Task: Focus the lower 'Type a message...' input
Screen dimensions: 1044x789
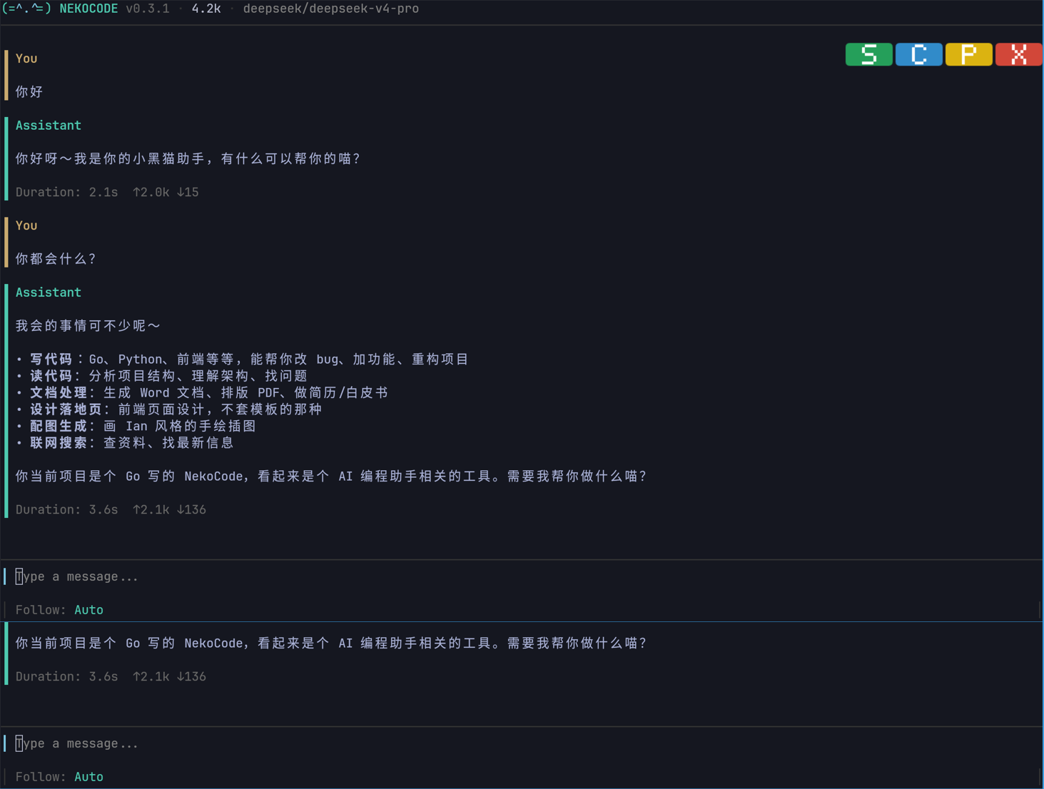Action: click(522, 743)
